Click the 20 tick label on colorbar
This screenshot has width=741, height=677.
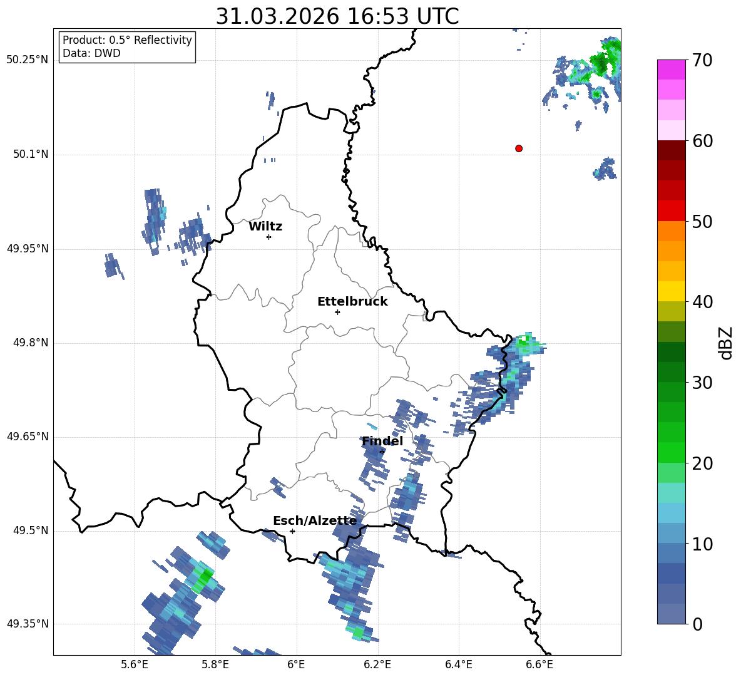point(702,463)
